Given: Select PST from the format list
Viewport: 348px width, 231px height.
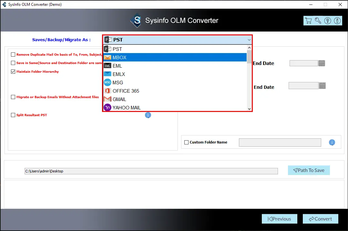Looking at the screenshot, I should click(175, 49).
